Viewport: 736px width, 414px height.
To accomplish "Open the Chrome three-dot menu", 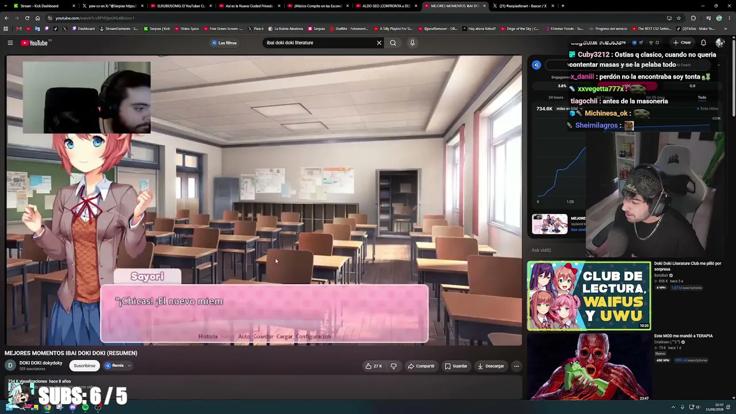I will click(x=730, y=18).
